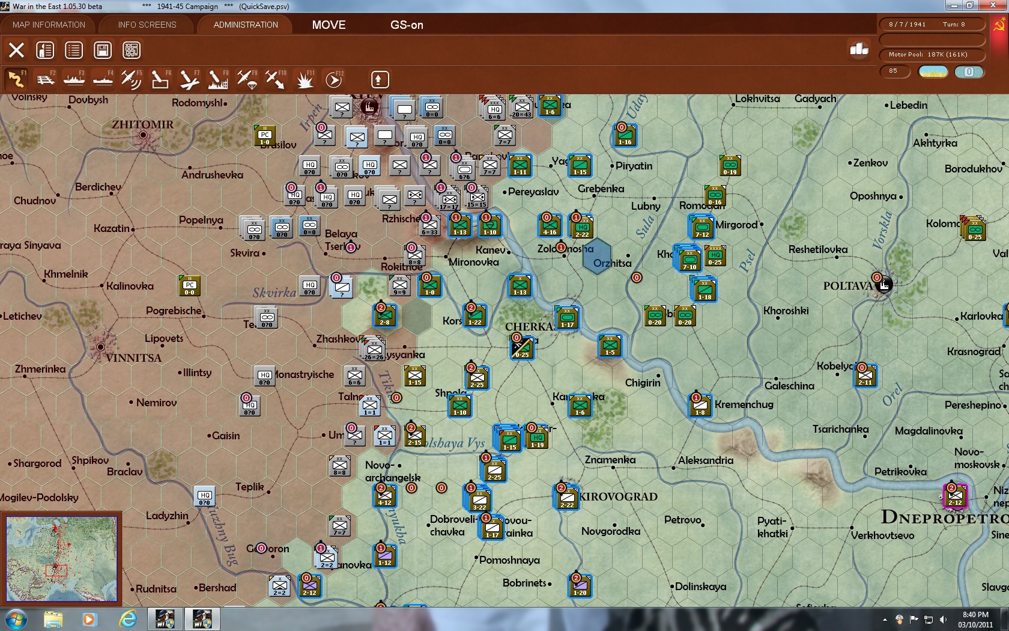Click the blue 0 counter pill
The height and width of the screenshot is (631, 1009).
coord(969,72)
